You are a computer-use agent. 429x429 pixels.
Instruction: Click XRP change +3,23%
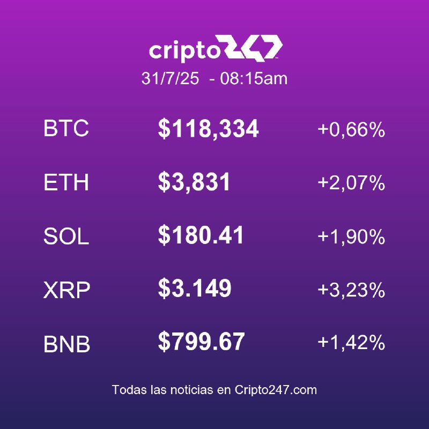tap(351, 290)
